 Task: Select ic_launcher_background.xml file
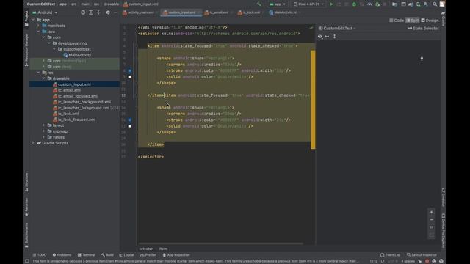tap(82, 102)
